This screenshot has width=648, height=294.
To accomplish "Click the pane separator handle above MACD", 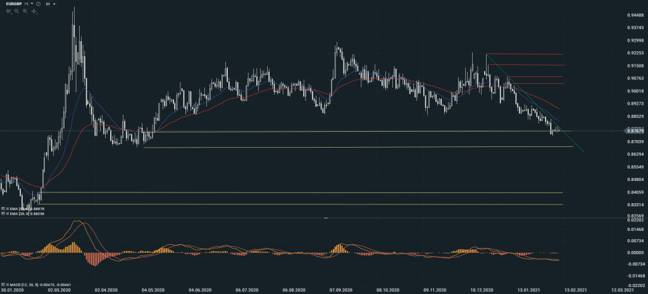I will coord(326,218).
